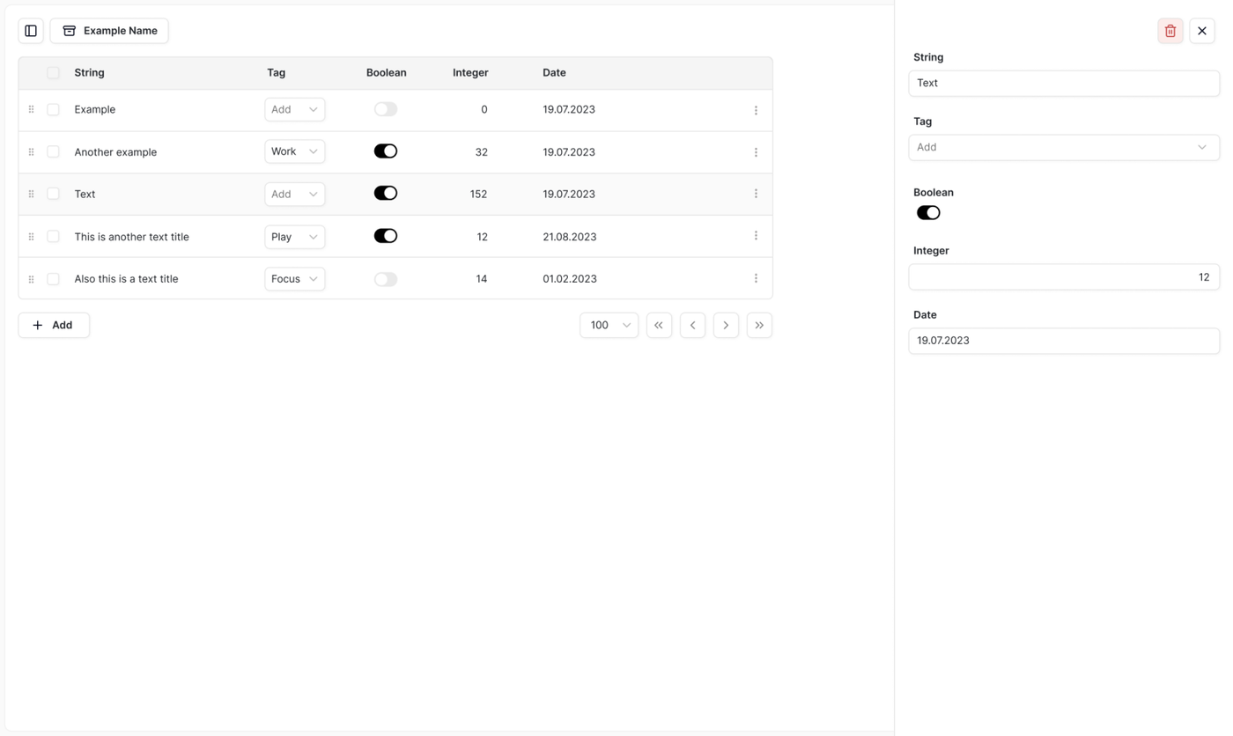Expand Tag dropdown in side panel

pos(1064,147)
